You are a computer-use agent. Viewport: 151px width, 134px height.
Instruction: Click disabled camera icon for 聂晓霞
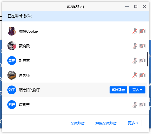(142, 46)
